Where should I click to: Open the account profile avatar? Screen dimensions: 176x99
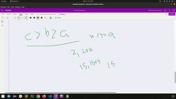pyautogui.click(x=174, y=10)
